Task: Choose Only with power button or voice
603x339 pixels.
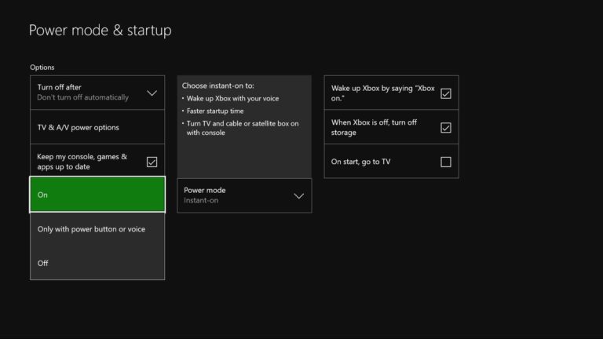Action: (x=91, y=229)
